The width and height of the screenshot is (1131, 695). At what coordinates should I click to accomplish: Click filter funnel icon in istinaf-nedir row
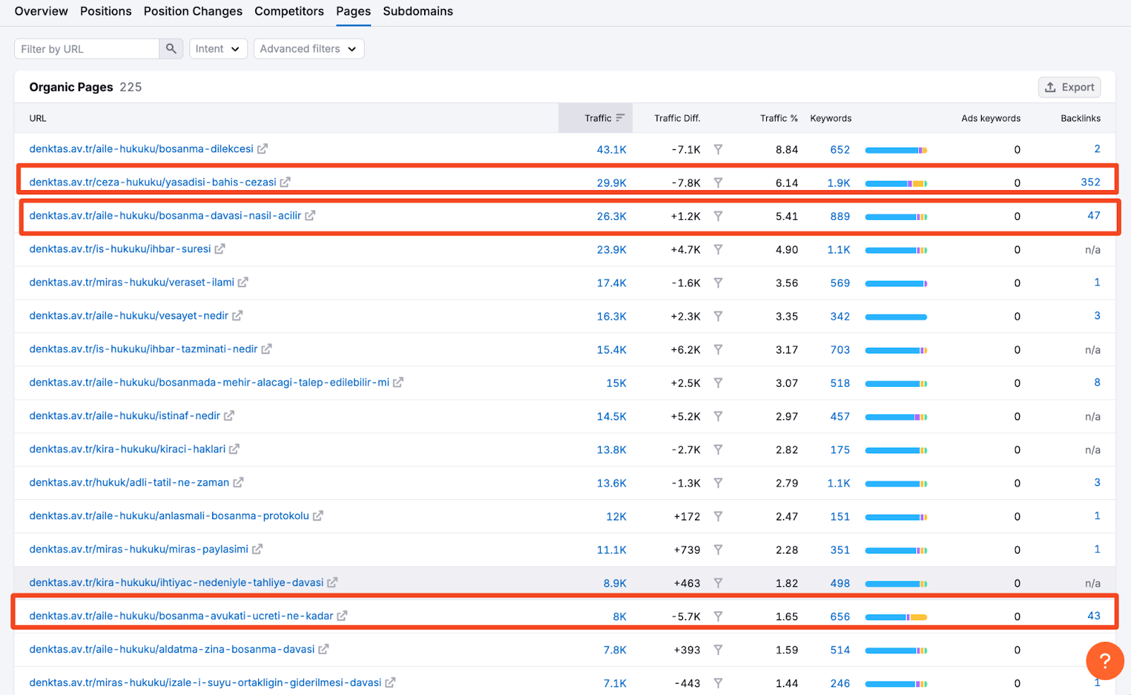718,416
